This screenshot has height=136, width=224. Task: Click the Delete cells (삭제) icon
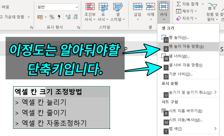[151, 6]
